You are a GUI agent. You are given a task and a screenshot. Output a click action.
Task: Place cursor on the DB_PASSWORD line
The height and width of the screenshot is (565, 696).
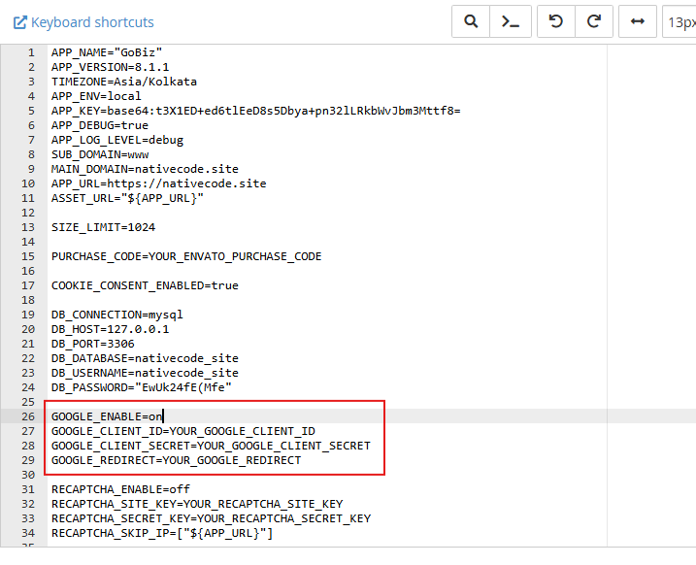click(x=141, y=387)
